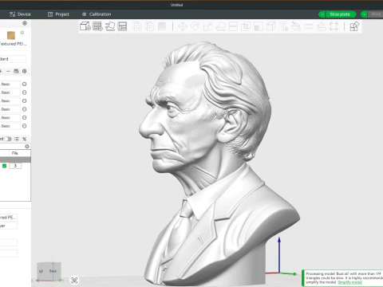383x287 pixels.
Task: Click the Textured PEI bed thumbnail
Action: (x=11, y=35)
